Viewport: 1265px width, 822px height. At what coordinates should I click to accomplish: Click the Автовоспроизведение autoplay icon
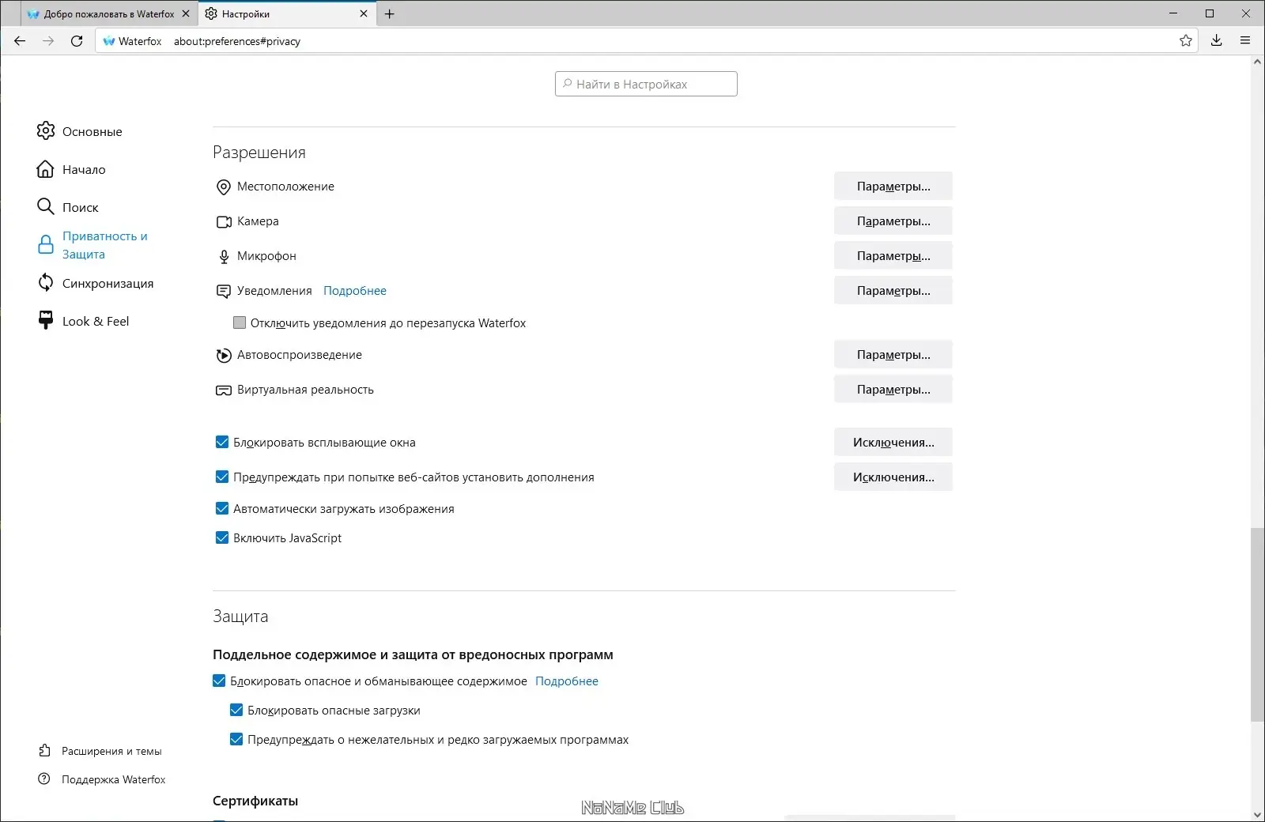click(x=223, y=355)
